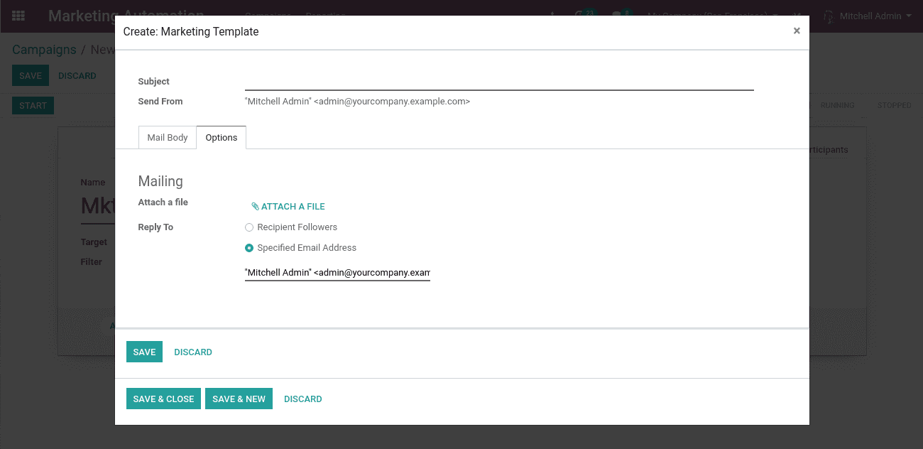Click the Save & Close button

coord(163,399)
